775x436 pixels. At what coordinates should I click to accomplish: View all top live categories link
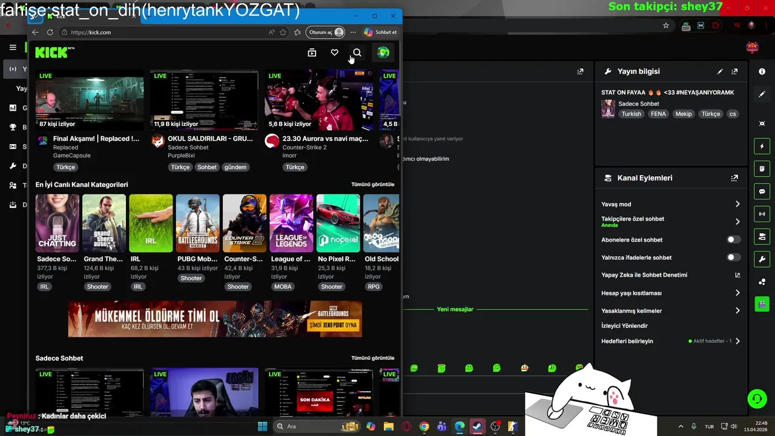[372, 184]
